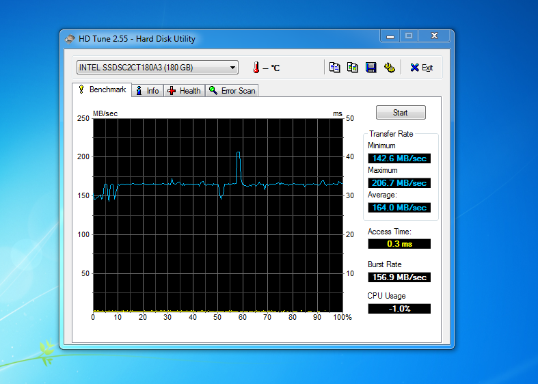Click the HD Tune title bar icon
The height and width of the screenshot is (384, 538).
[70, 39]
